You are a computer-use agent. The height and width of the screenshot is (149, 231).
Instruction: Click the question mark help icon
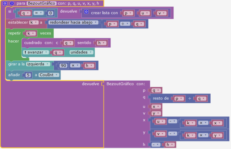click(x=12, y=3)
